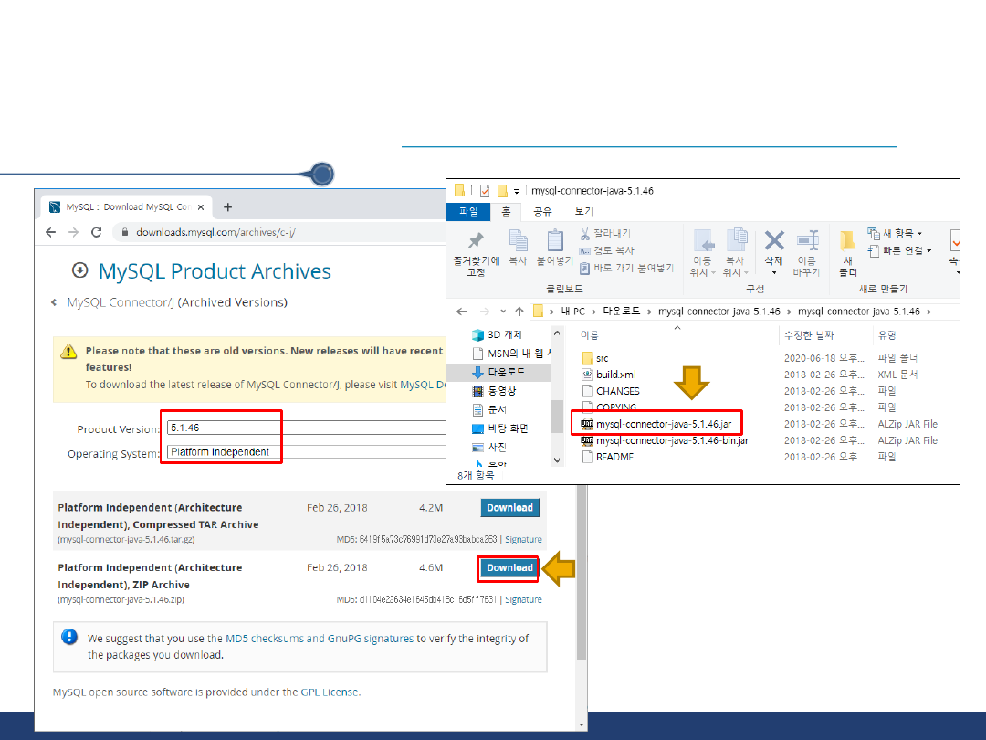
Task: Switch to the Share (공유) ribbon tab
Action: pos(542,211)
